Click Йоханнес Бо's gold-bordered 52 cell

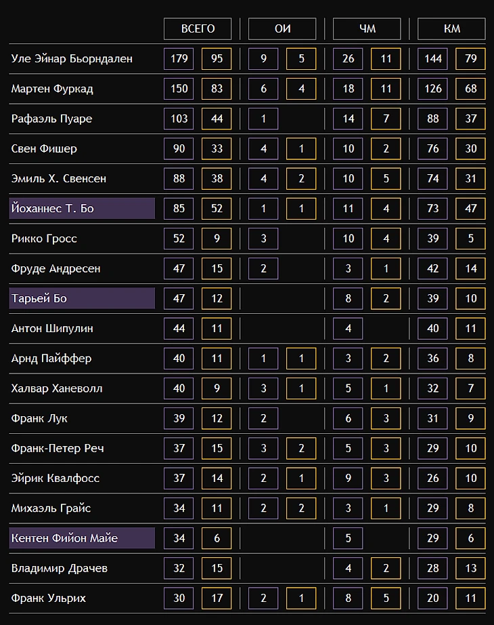217,208
